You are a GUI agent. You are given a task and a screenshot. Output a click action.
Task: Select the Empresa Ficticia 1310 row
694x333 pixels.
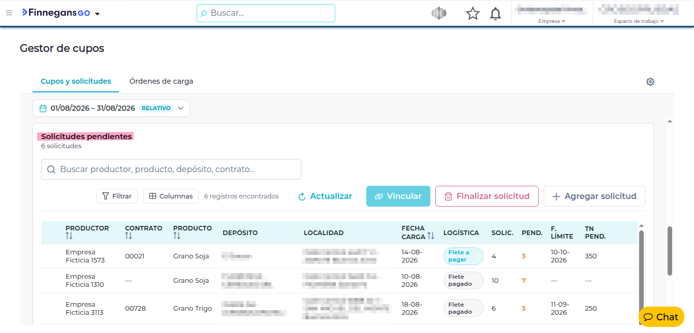(x=339, y=281)
